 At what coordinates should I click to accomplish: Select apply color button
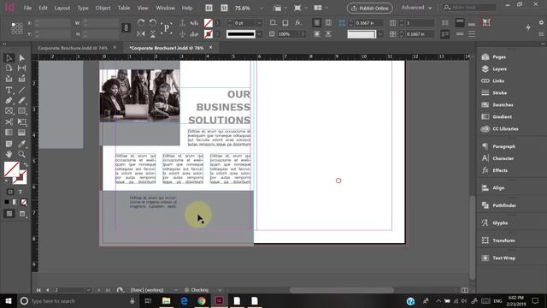(7, 202)
